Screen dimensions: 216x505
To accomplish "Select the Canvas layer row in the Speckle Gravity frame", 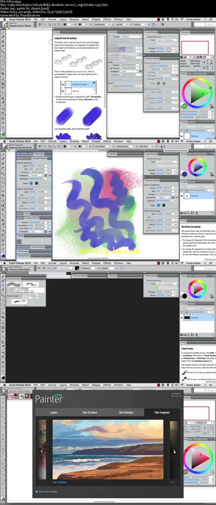I will click(197, 195).
